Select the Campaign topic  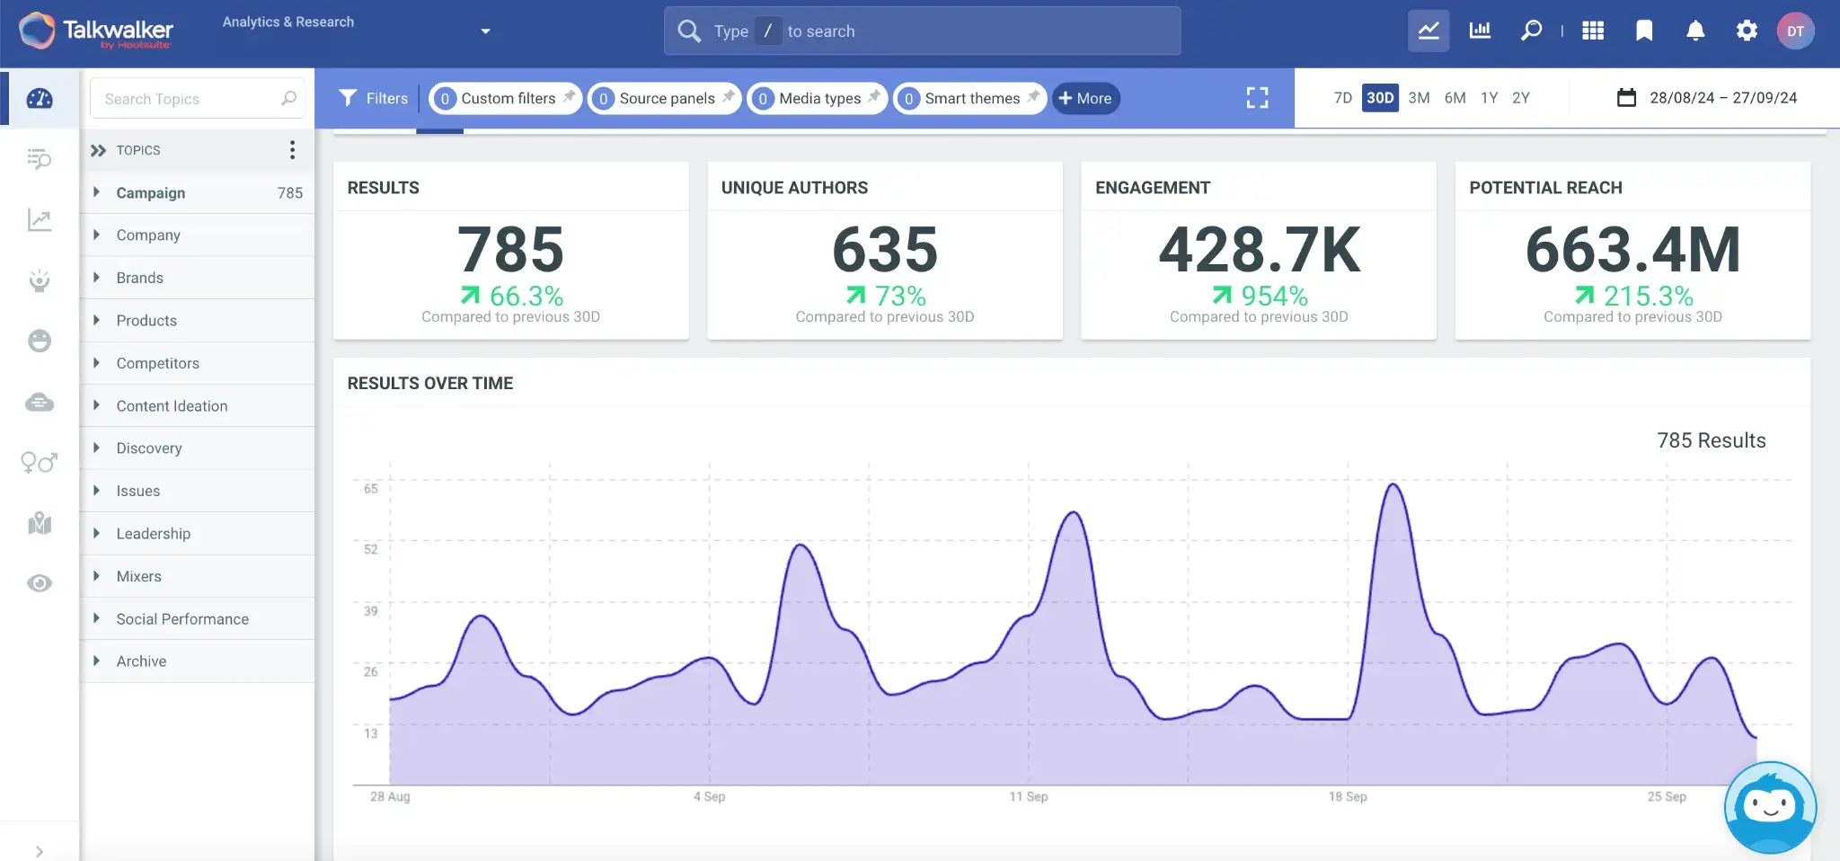click(x=151, y=193)
